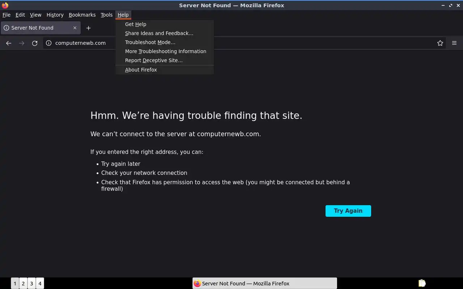Click "If you entered the right address" text
Viewport: 463px width, 289px height.
147,152
